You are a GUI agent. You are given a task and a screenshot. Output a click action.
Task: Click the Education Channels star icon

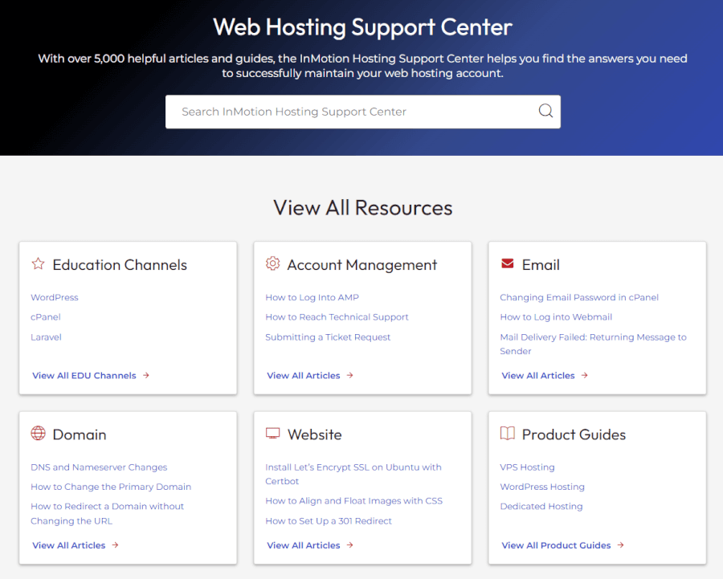click(39, 263)
